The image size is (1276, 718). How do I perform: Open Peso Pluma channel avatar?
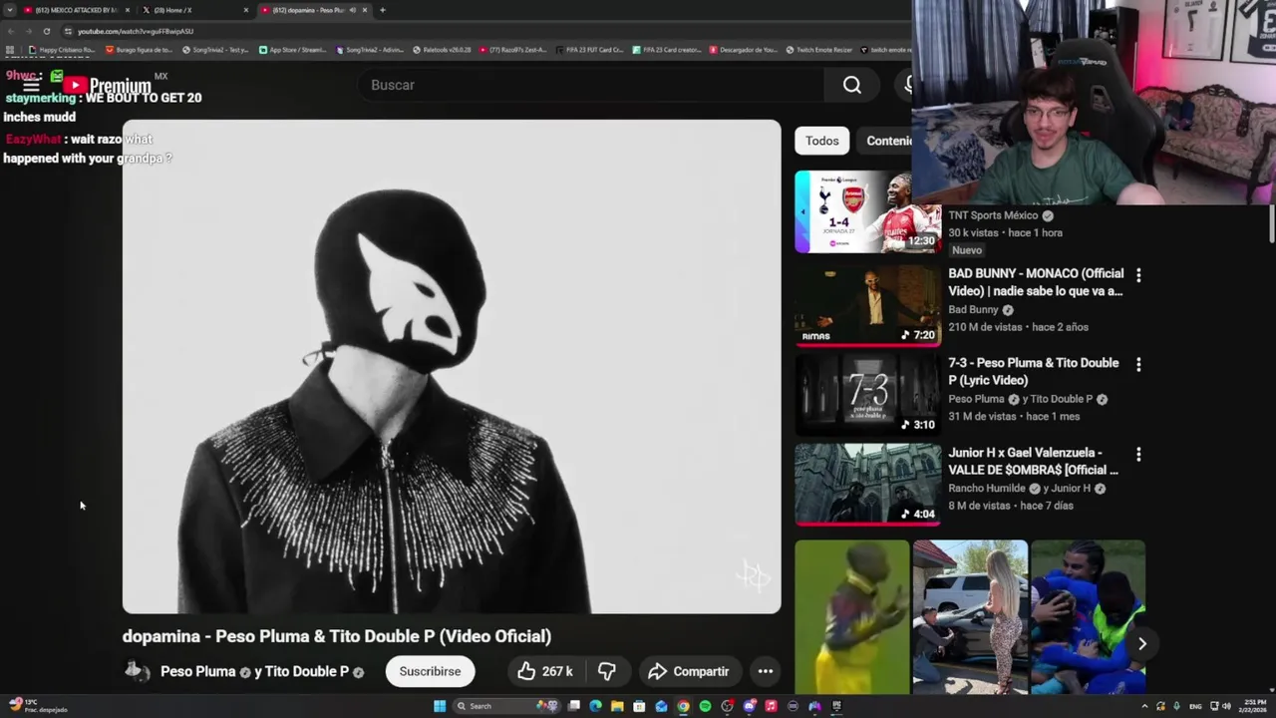point(137,671)
